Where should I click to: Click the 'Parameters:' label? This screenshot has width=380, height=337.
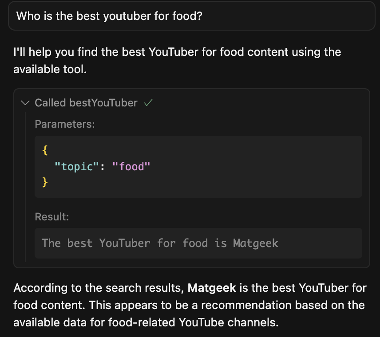[65, 124]
